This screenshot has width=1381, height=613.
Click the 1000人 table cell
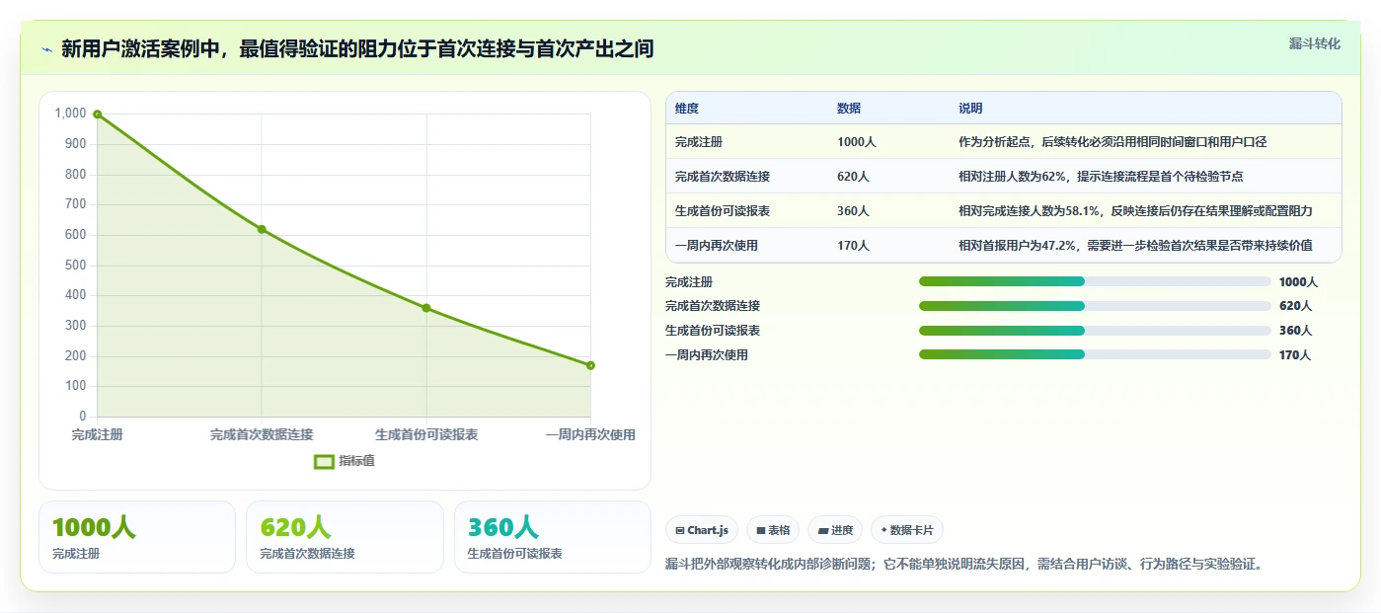click(856, 142)
